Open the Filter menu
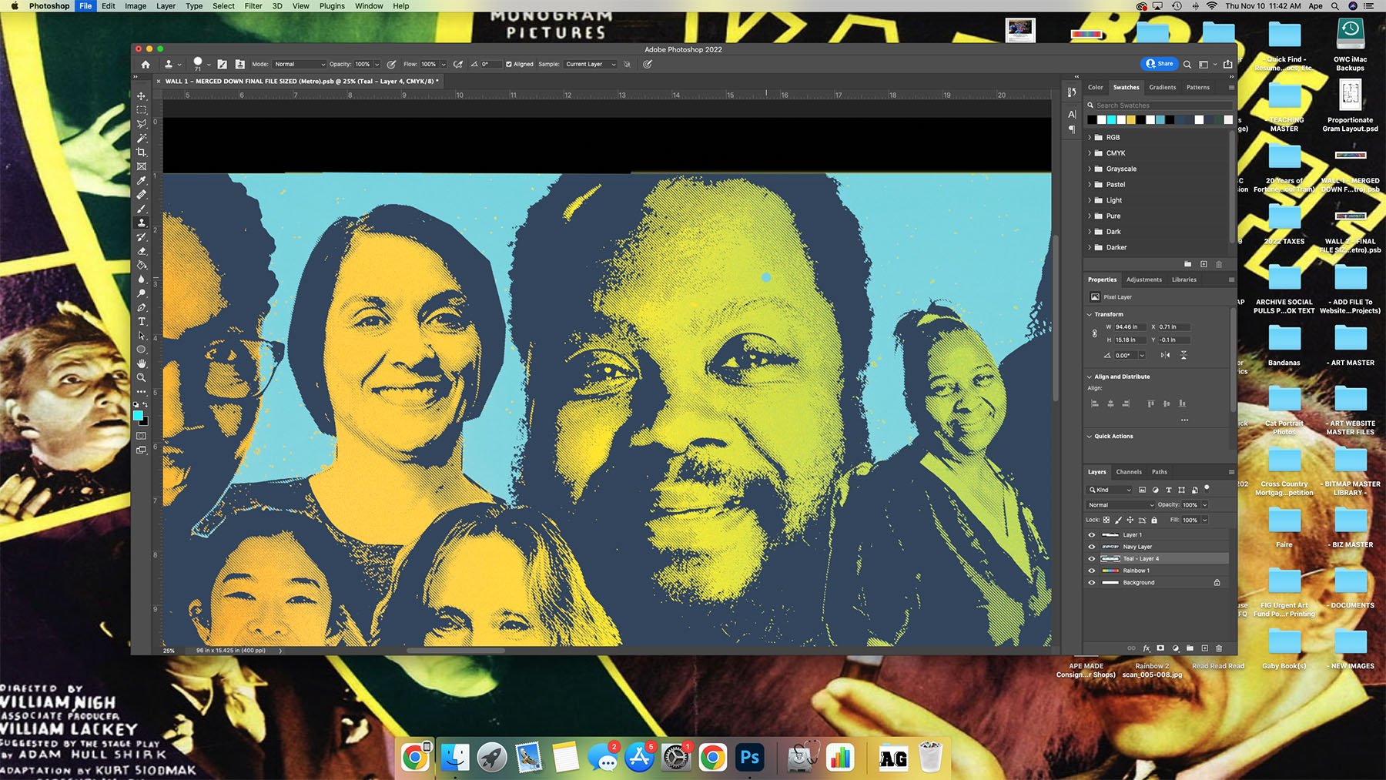Image resolution: width=1386 pixels, height=780 pixels. tap(253, 6)
